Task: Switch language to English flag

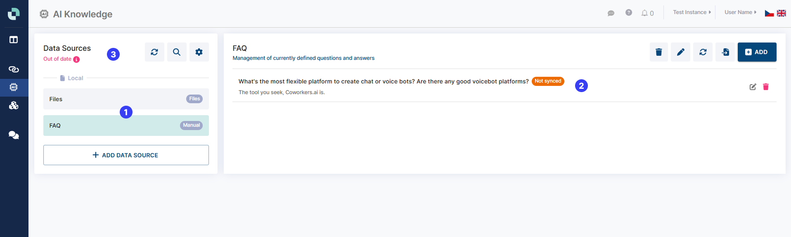Action: [782, 13]
